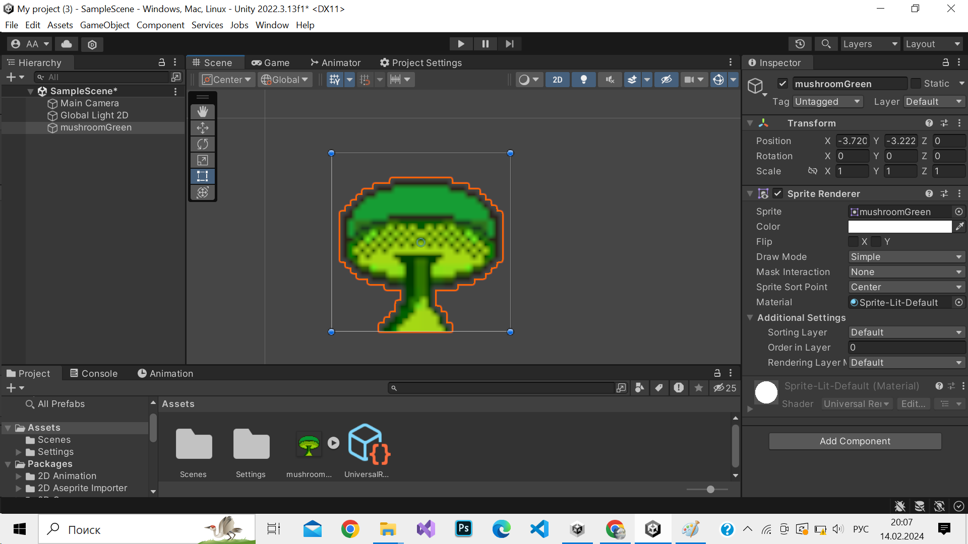Toggle 2D view mode button
Image resolution: width=968 pixels, height=544 pixels.
[558, 79]
